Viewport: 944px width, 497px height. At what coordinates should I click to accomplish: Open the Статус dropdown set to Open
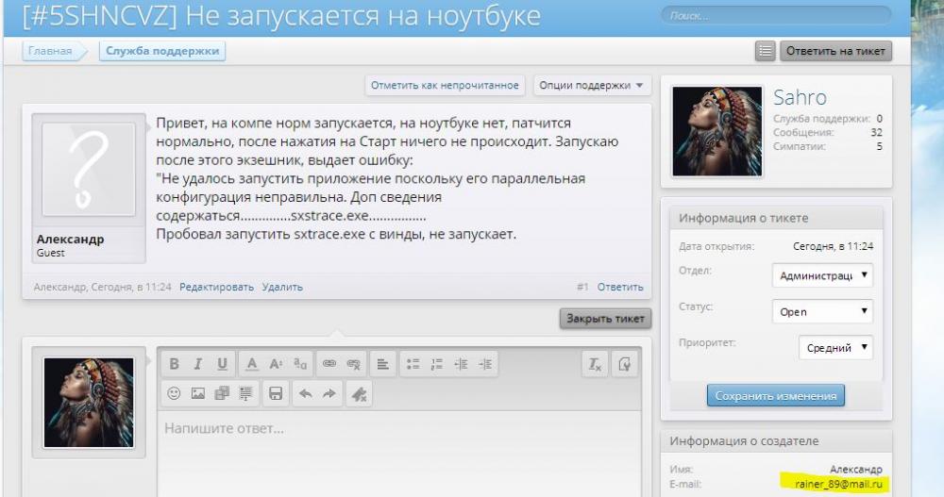[x=821, y=312]
